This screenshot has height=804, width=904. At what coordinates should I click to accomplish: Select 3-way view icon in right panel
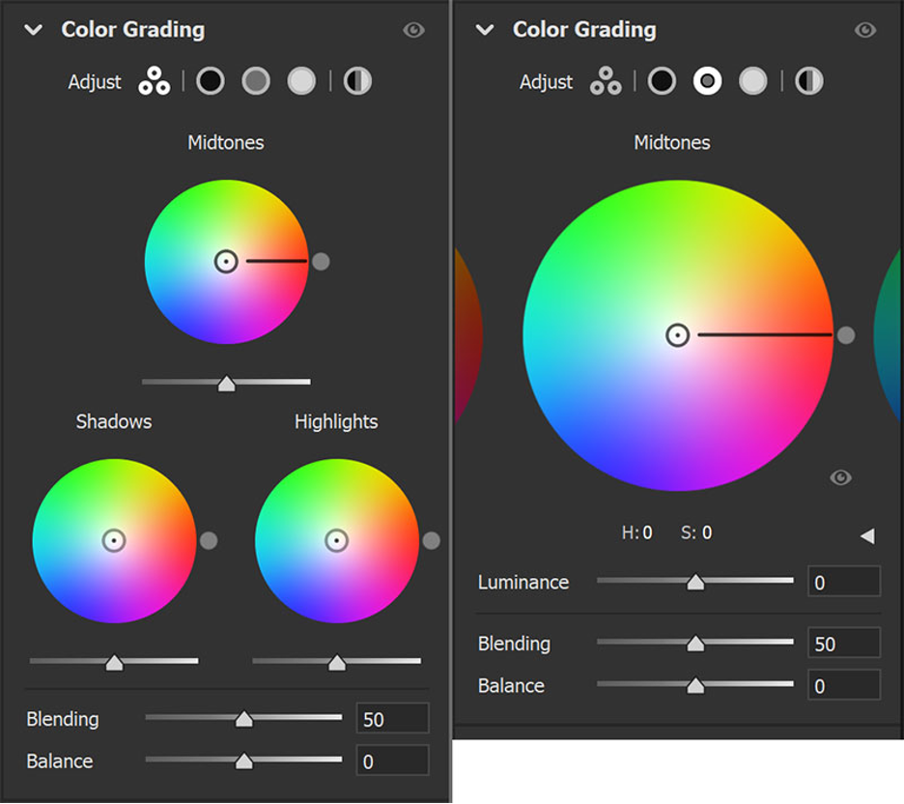606,81
